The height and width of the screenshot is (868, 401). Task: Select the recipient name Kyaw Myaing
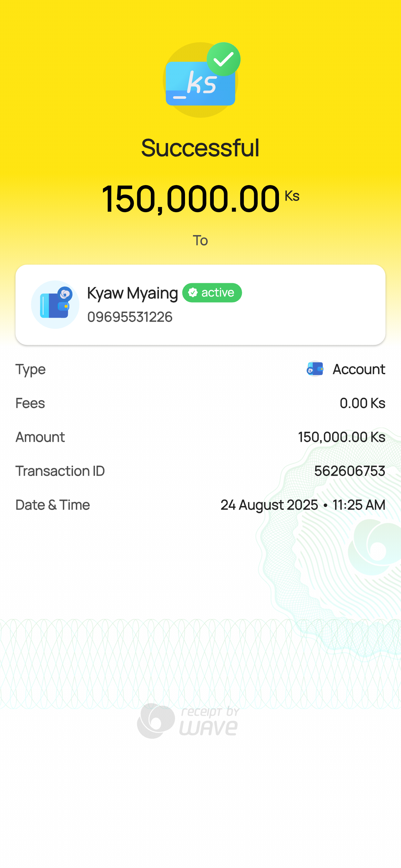[x=132, y=293]
